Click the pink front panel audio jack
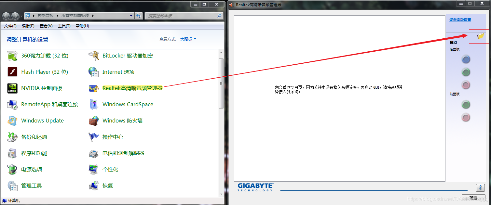 [466, 117]
